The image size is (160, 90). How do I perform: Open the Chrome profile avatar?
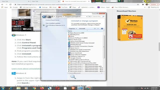[x=147, y=4]
